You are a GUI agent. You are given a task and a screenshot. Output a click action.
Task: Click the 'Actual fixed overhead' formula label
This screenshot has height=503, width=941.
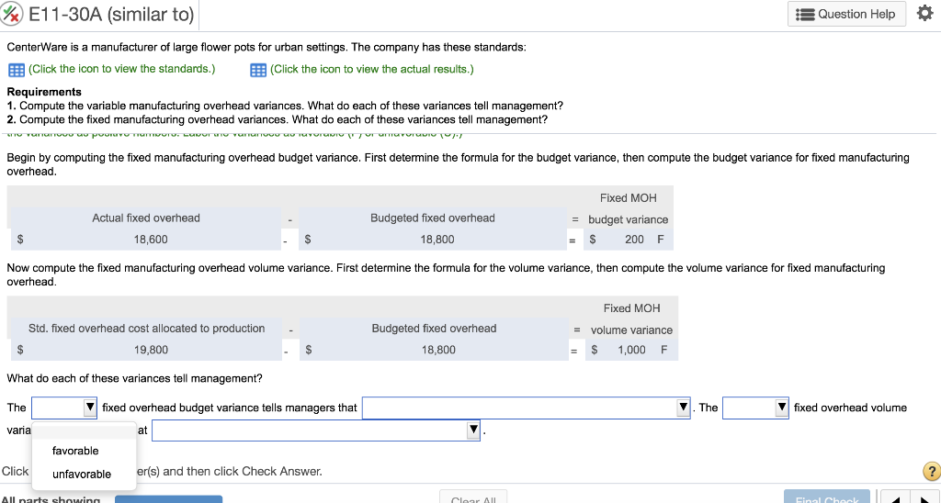pos(146,218)
